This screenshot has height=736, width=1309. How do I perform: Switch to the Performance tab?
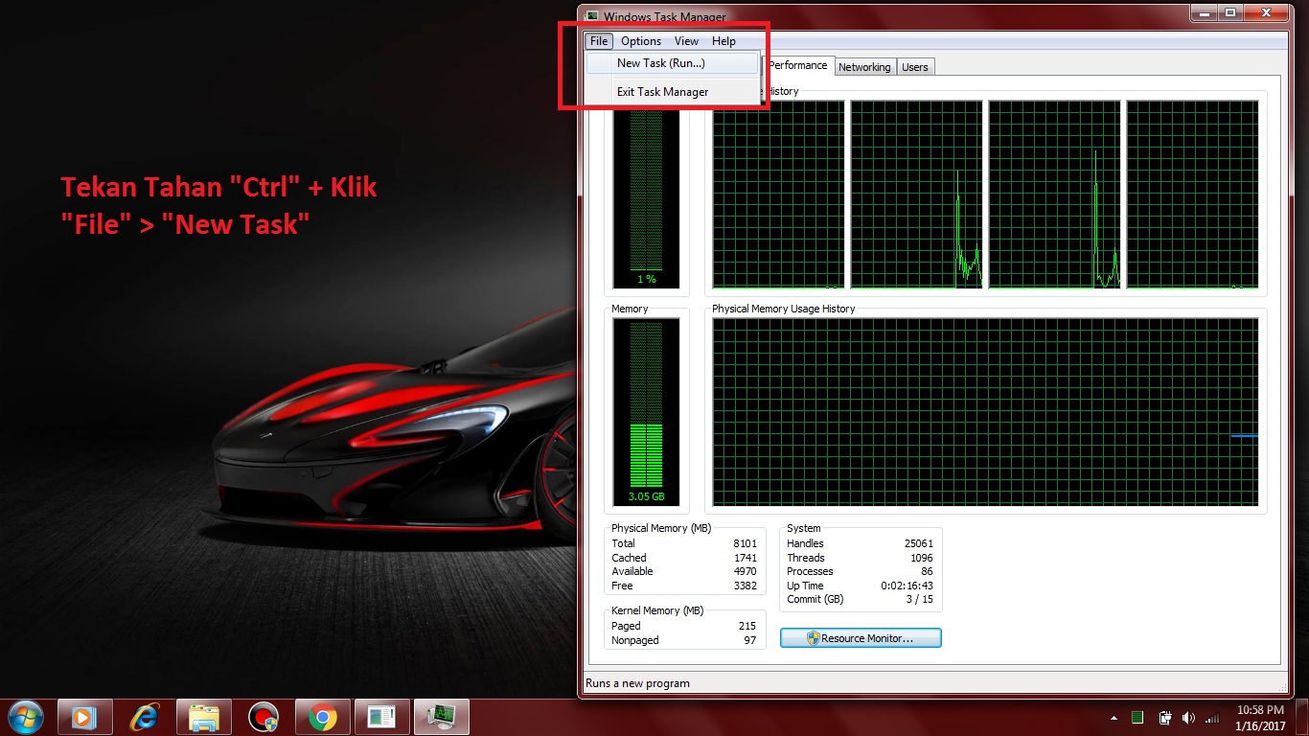(797, 65)
